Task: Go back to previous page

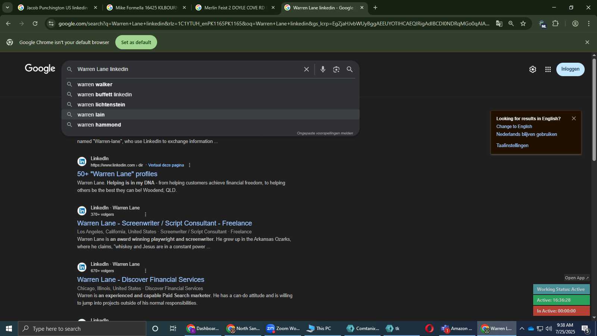Action: 8,24
